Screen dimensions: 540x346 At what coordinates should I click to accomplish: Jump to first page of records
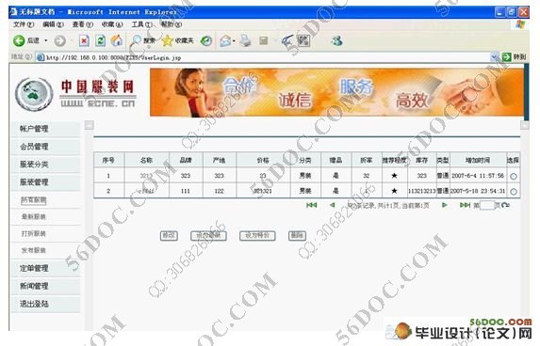click(311, 205)
